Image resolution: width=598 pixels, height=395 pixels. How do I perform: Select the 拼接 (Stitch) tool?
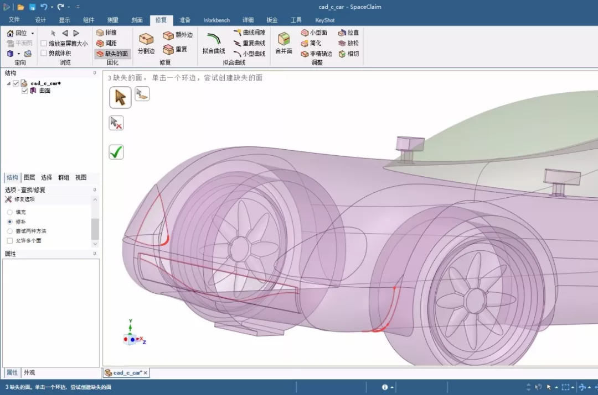tap(106, 33)
